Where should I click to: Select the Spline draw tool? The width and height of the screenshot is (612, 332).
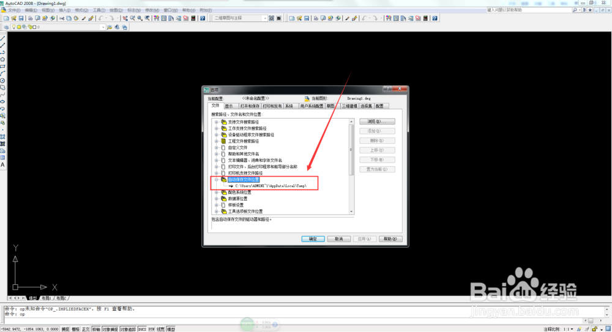click(2, 94)
